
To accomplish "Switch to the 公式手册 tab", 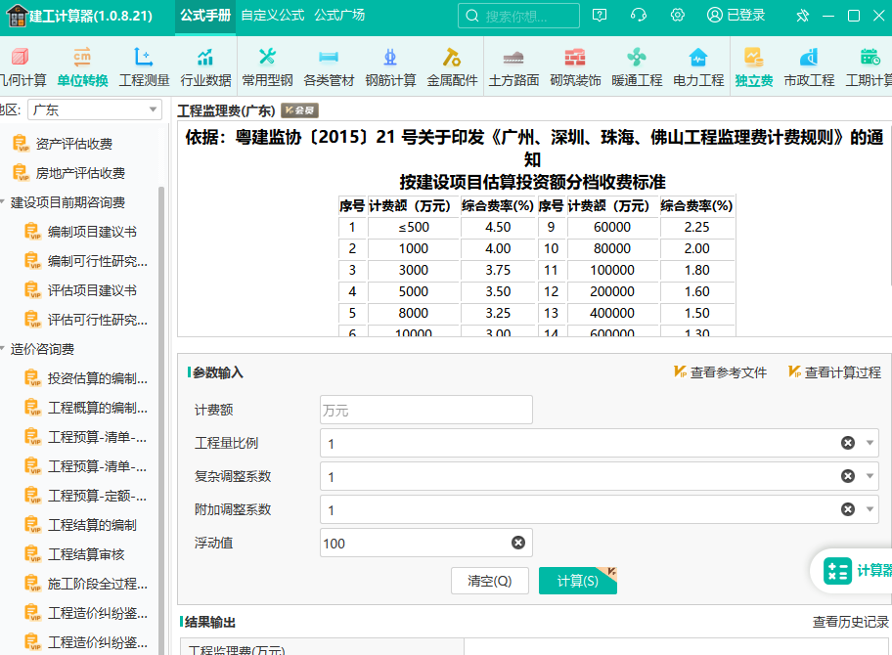I will tap(205, 16).
